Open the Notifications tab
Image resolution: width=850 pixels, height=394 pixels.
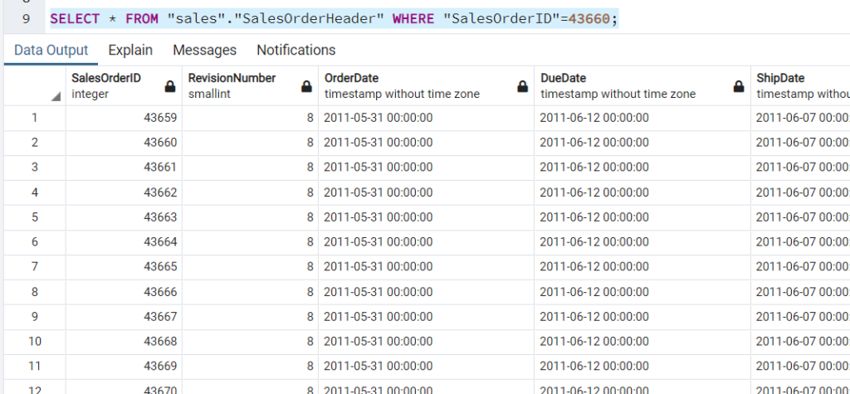click(x=296, y=51)
